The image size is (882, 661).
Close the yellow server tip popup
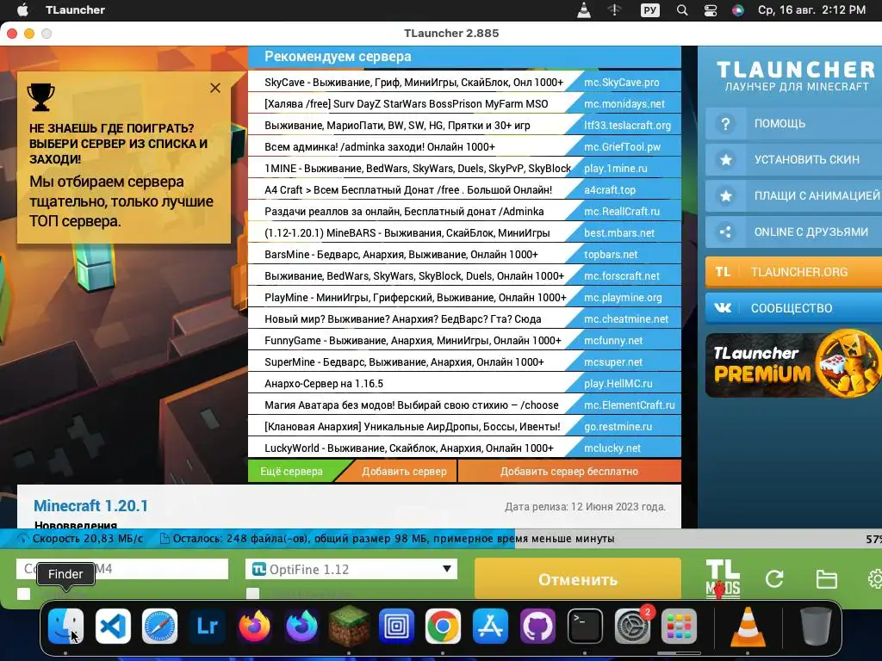point(214,88)
